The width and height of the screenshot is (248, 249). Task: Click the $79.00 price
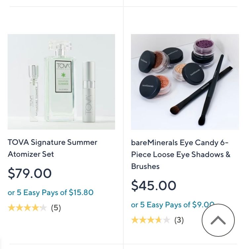point(30,173)
